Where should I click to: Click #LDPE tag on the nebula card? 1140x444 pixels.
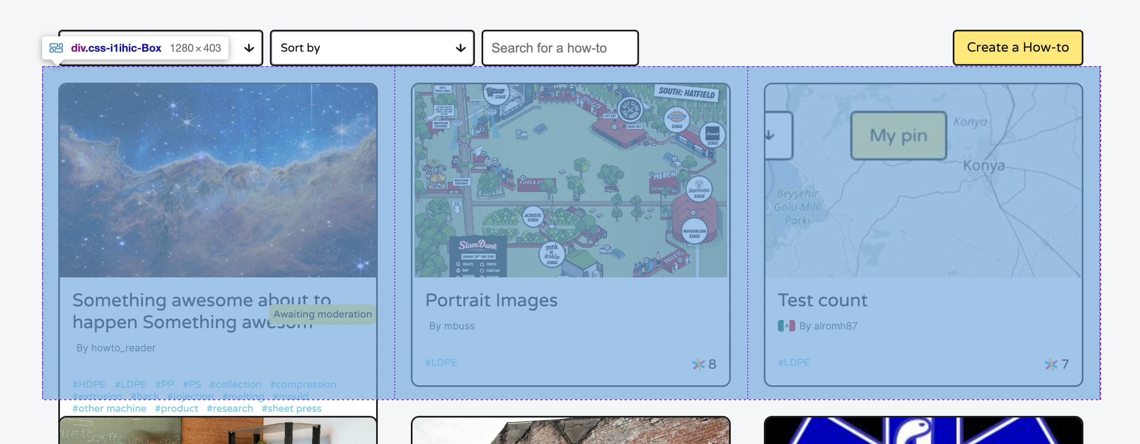click(x=130, y=384)
